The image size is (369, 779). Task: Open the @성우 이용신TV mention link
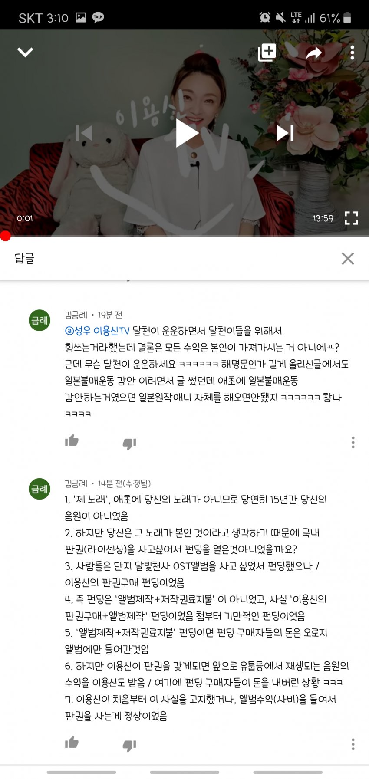(x=97, y=331)
